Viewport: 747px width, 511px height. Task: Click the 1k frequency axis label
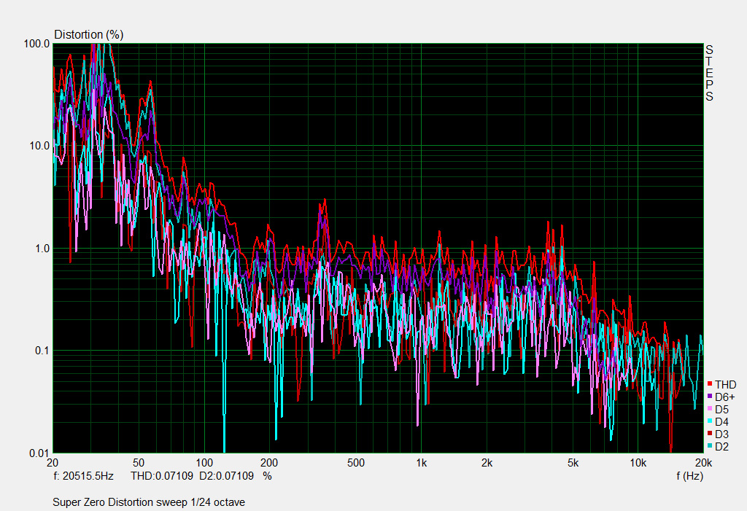(x=421, y=463)
